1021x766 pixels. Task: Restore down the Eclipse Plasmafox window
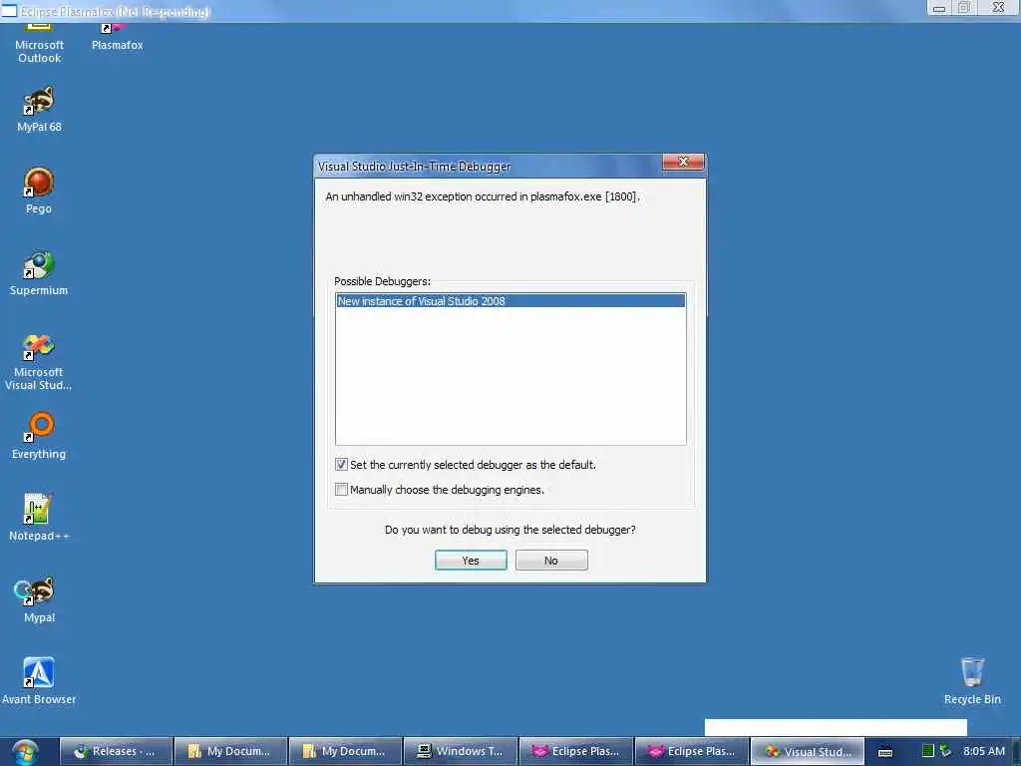click(x=964, y=8)
